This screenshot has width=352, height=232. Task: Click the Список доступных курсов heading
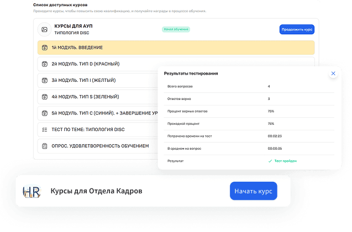[60, 5]
